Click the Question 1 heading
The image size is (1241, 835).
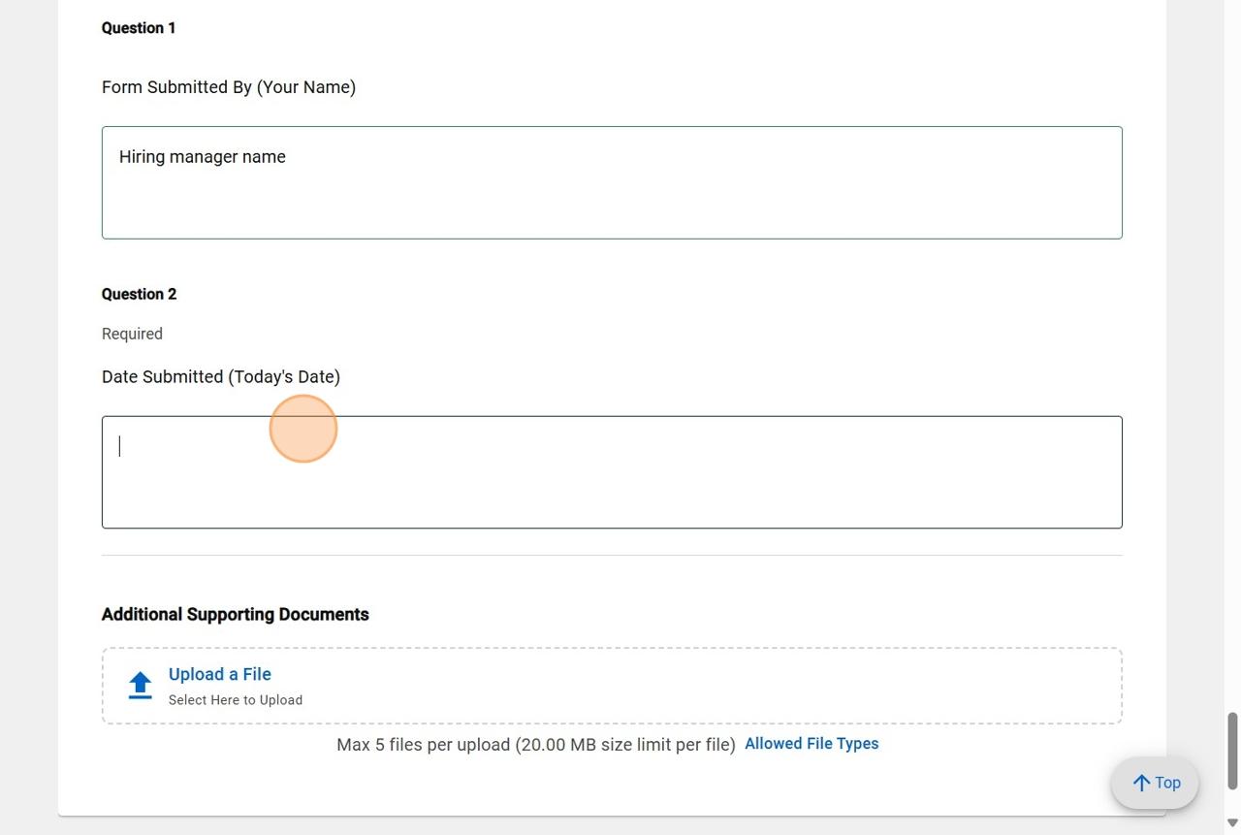pos(139,28)
